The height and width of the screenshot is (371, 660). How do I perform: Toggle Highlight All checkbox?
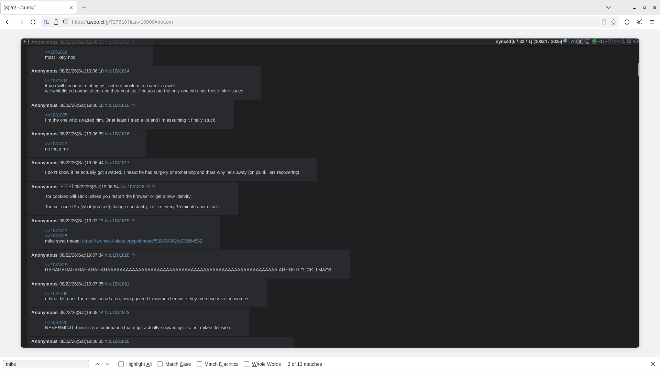click(121, 364)
